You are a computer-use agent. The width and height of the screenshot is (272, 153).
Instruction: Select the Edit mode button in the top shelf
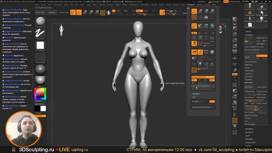click(73, 12)
